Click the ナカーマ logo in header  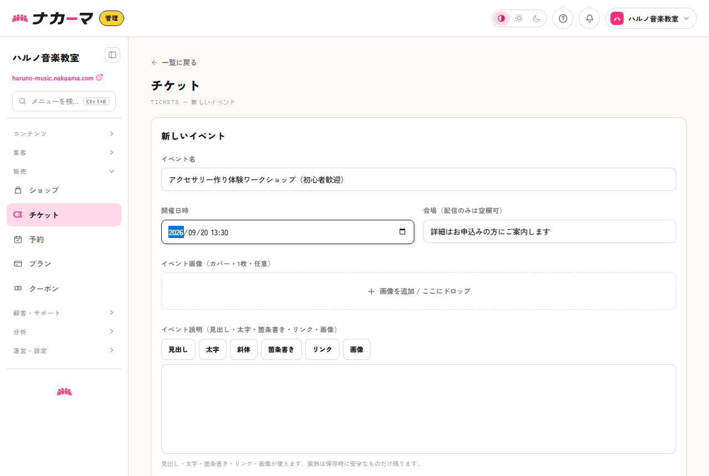[53, 18]
